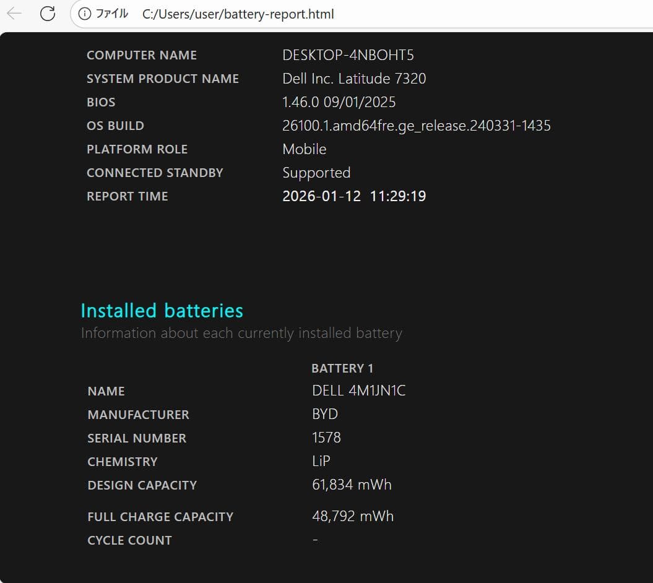Screen dimensions: 653x583
Task: Click the FULL CHARGE CAPACITY 48,792 mWh value
Action: (353, 516)
